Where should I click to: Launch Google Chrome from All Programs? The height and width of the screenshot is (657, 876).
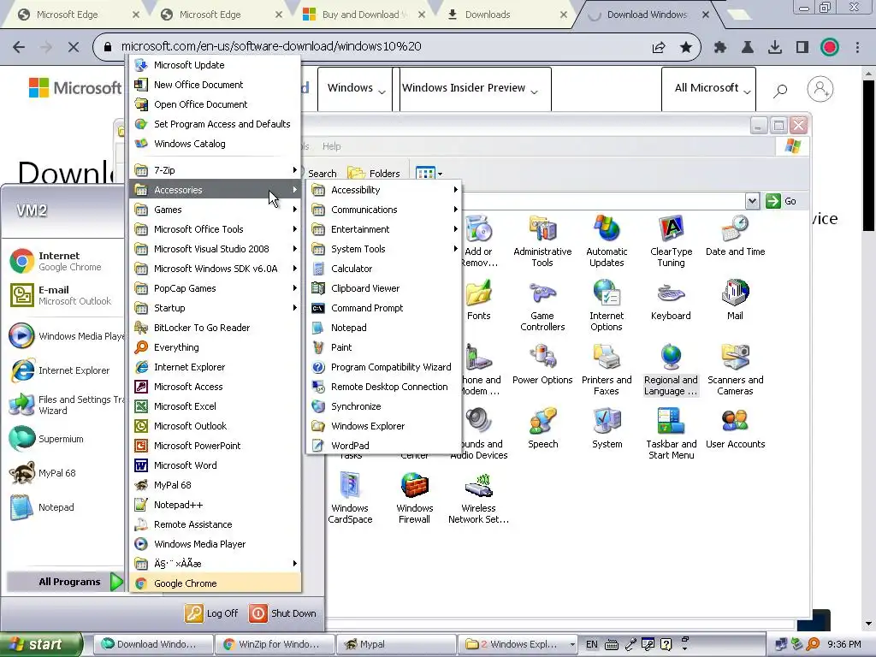(215, 583)
